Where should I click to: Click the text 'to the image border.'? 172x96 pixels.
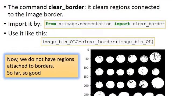pyautogui.click(x=36, y=14)
